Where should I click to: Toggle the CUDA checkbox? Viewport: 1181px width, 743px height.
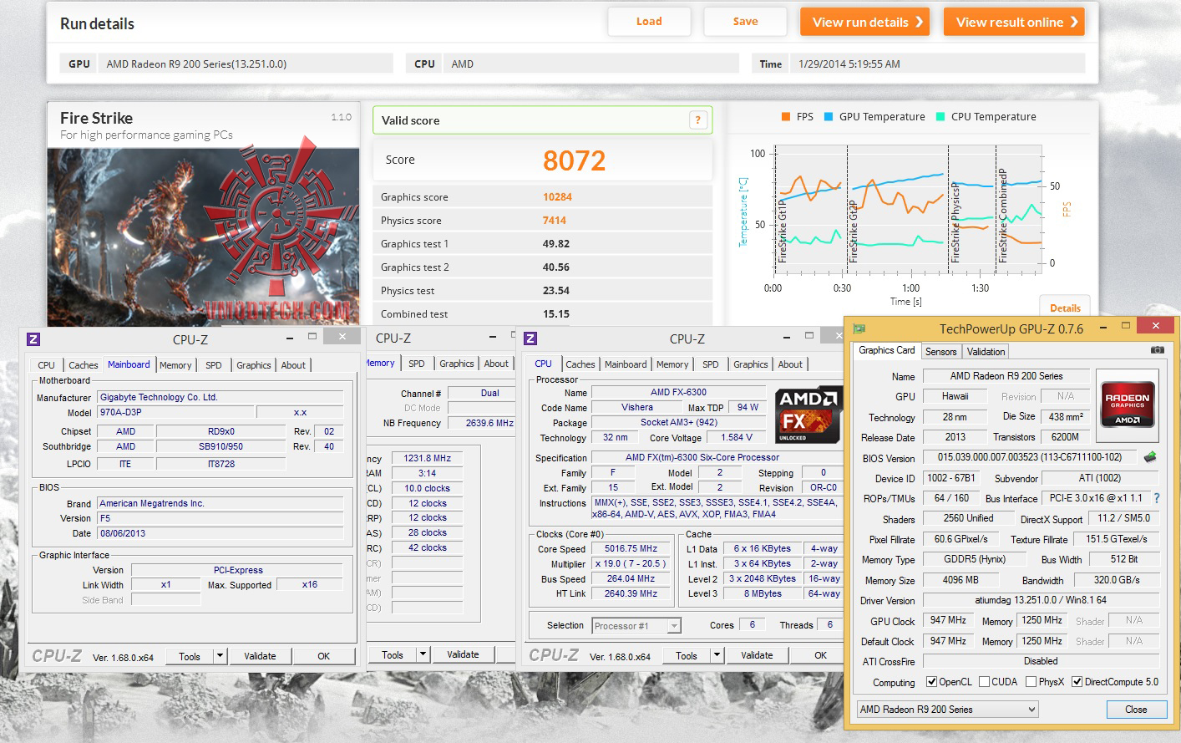[984, 682]
